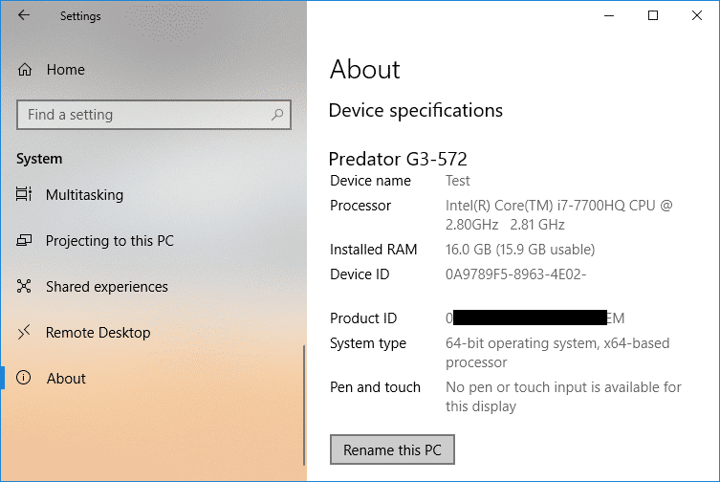Select the About menu item

(66, 379)
